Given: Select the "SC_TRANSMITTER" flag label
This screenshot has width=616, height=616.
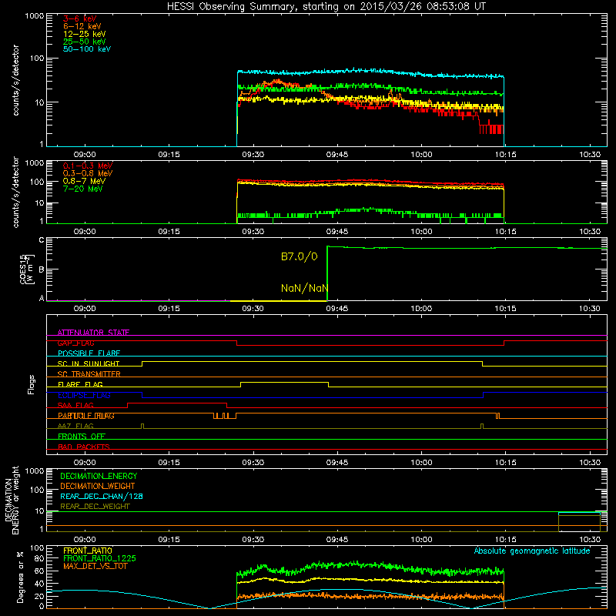Looking at the screenshot, I should [x=89, y=373].
